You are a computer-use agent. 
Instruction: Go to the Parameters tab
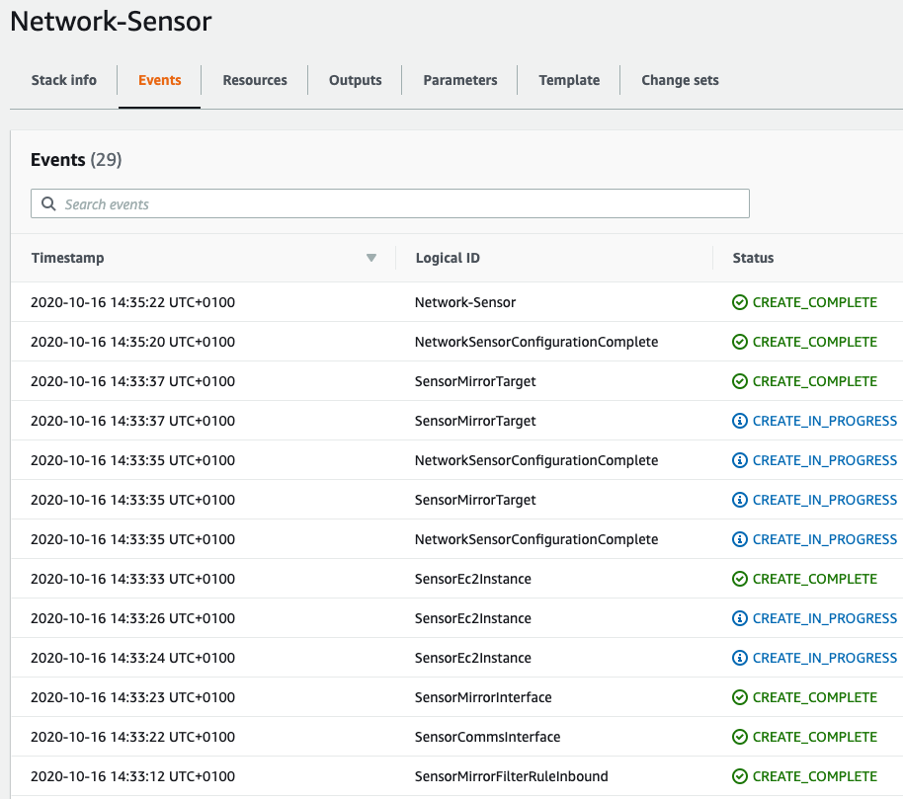click(x=460, y=80)
